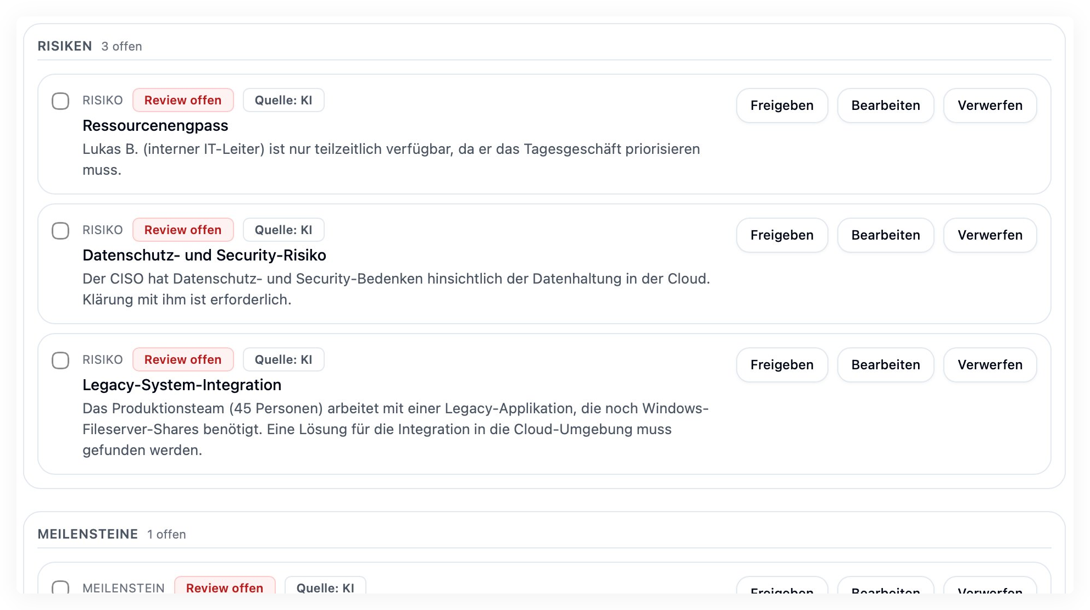Click Freigeben on the Ressourcenengpass risk

point(782,105)
